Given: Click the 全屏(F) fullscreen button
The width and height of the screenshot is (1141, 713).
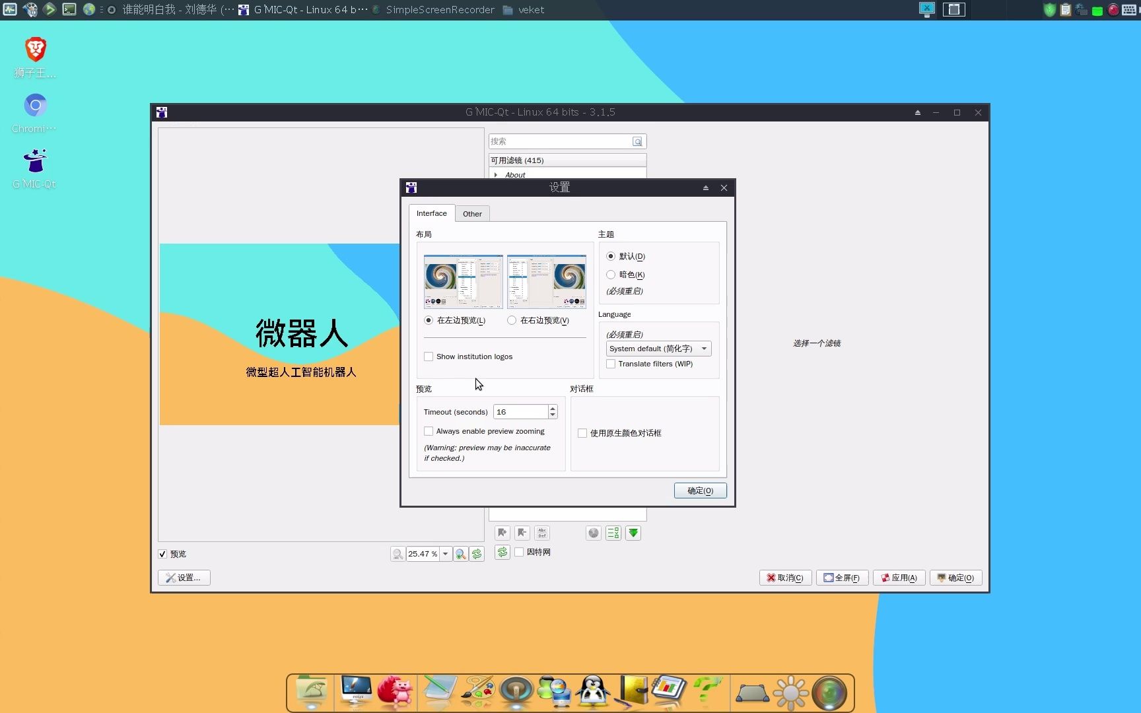Looking at the screenshot, I should click(842, 577).
